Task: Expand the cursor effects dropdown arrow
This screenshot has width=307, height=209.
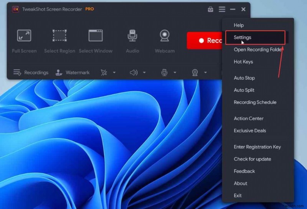Action: click(114, 72)
